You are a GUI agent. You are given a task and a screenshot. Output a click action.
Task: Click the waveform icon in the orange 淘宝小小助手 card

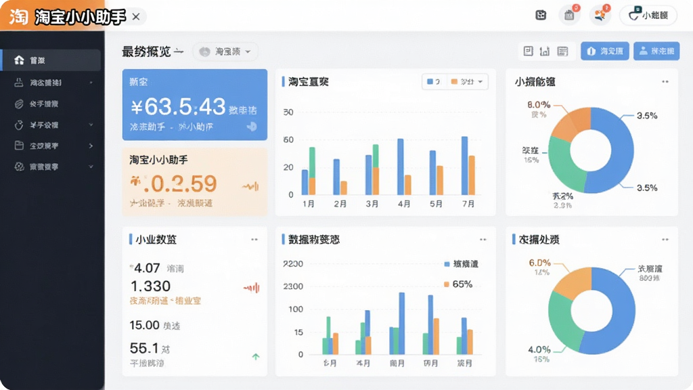pyautogui.click(x=250, y=186)
